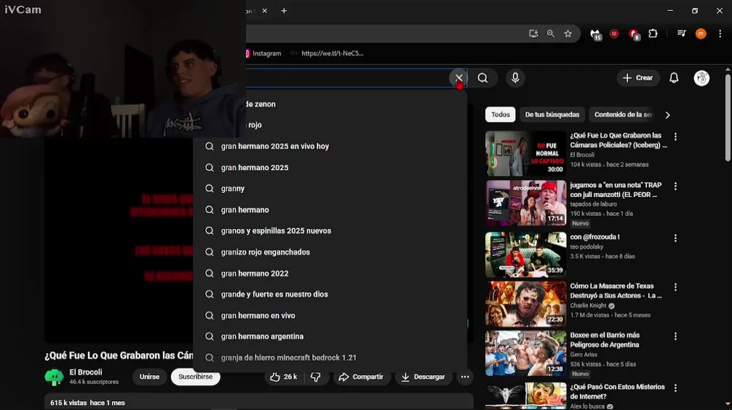The width and height of the screenshot is (732, 410).
Task: Open the Malwarebytes extension with badge 15
Action: pyautogui.click(x=596, y=34)
